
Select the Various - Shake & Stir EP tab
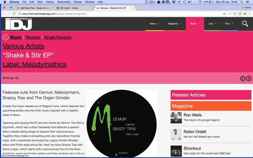[x=115, y=8]
